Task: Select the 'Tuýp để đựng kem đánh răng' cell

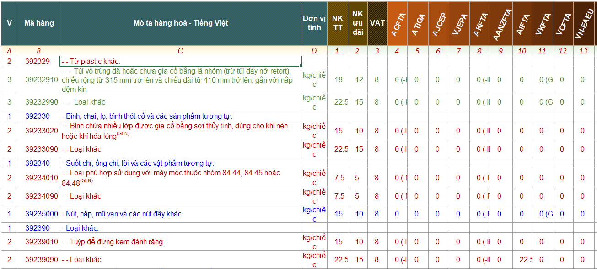Action: pos(116,242)
